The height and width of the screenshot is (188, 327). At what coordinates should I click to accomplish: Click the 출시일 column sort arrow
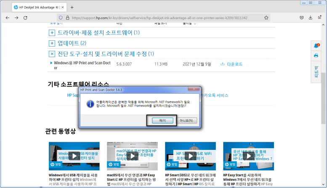tap(195, 24)
